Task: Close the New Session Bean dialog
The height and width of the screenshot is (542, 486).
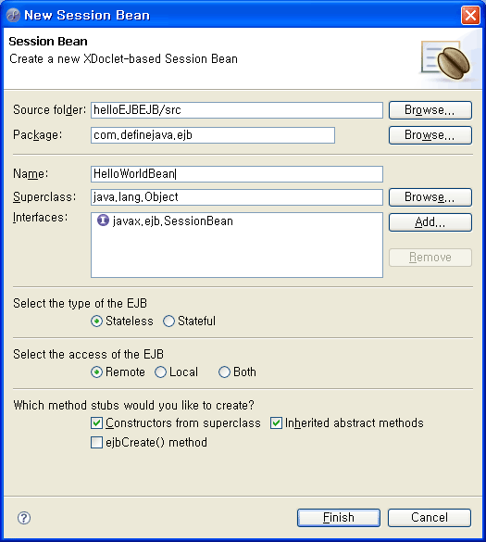Action: (470, 15)
